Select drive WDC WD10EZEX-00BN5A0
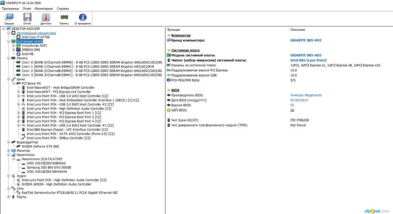This screenshot has width=393, height=214. [46, 163]
